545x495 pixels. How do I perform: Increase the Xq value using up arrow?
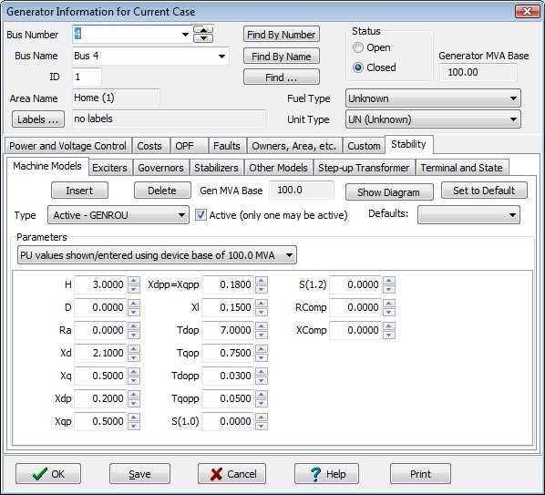[x=134, y=372]
